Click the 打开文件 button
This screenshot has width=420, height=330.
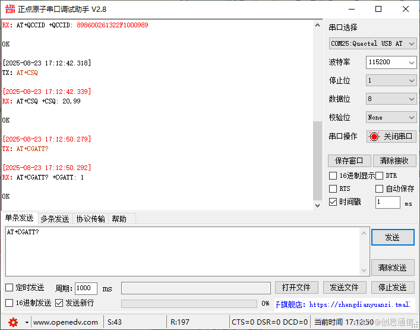(x=296, y=288)
